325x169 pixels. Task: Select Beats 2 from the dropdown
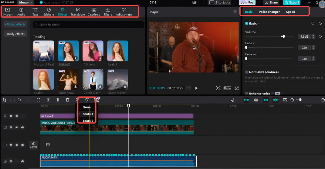88,121
